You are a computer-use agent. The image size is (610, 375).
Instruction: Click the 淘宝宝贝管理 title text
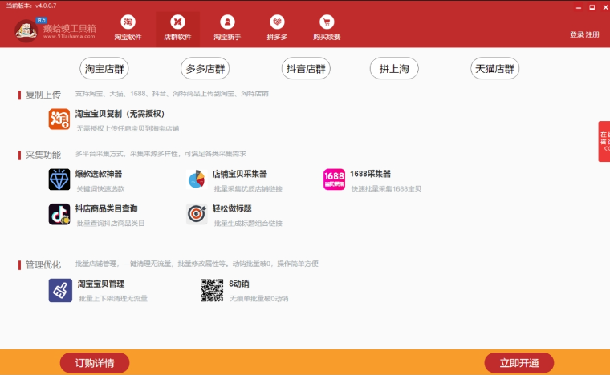(101, 284)
